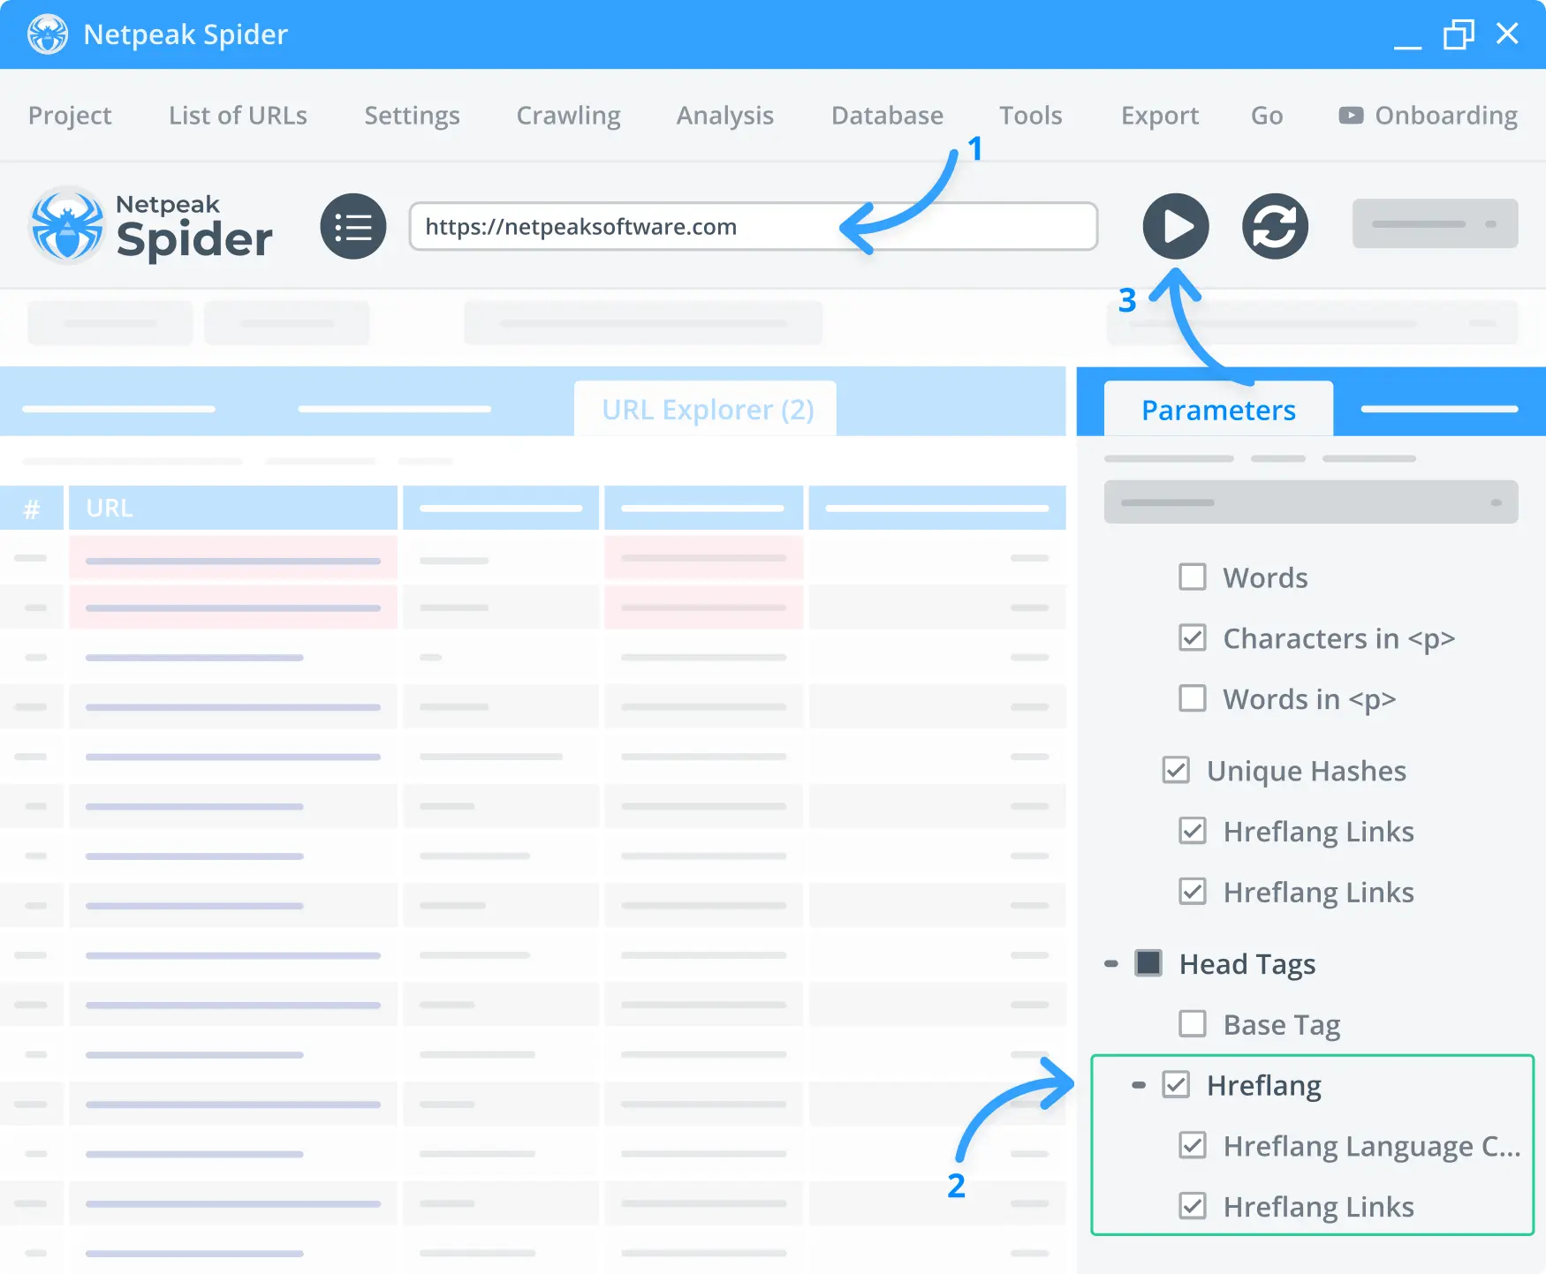Click the Netpeak Spider logo in toolbar
The image size is (1546, 1274).
click(151, 226)
